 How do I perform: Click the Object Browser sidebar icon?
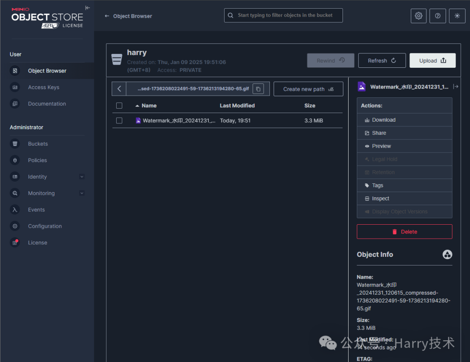15,71
